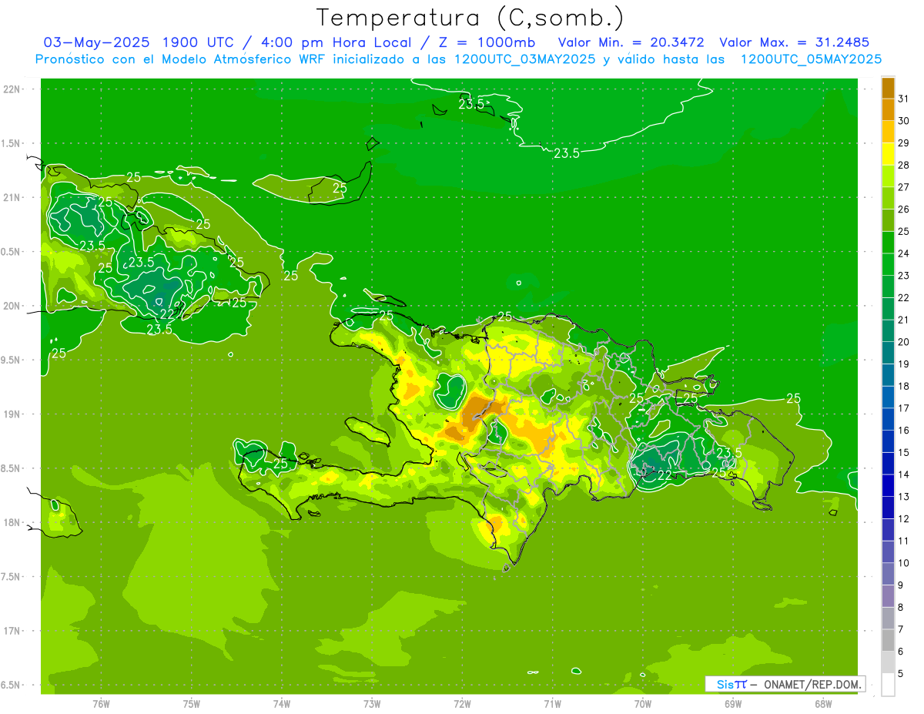Click the "21N" latitude label
The height and width of the screenshot is (714, 924).
[x=12, y=198]
